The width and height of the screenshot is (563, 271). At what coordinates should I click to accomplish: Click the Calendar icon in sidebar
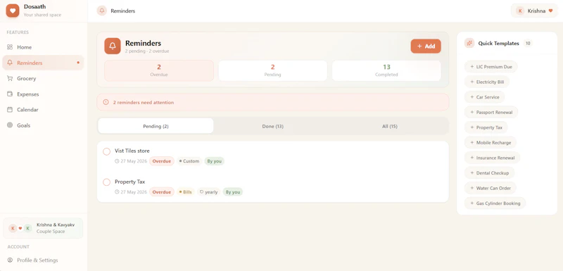click(x=10, y=110)
